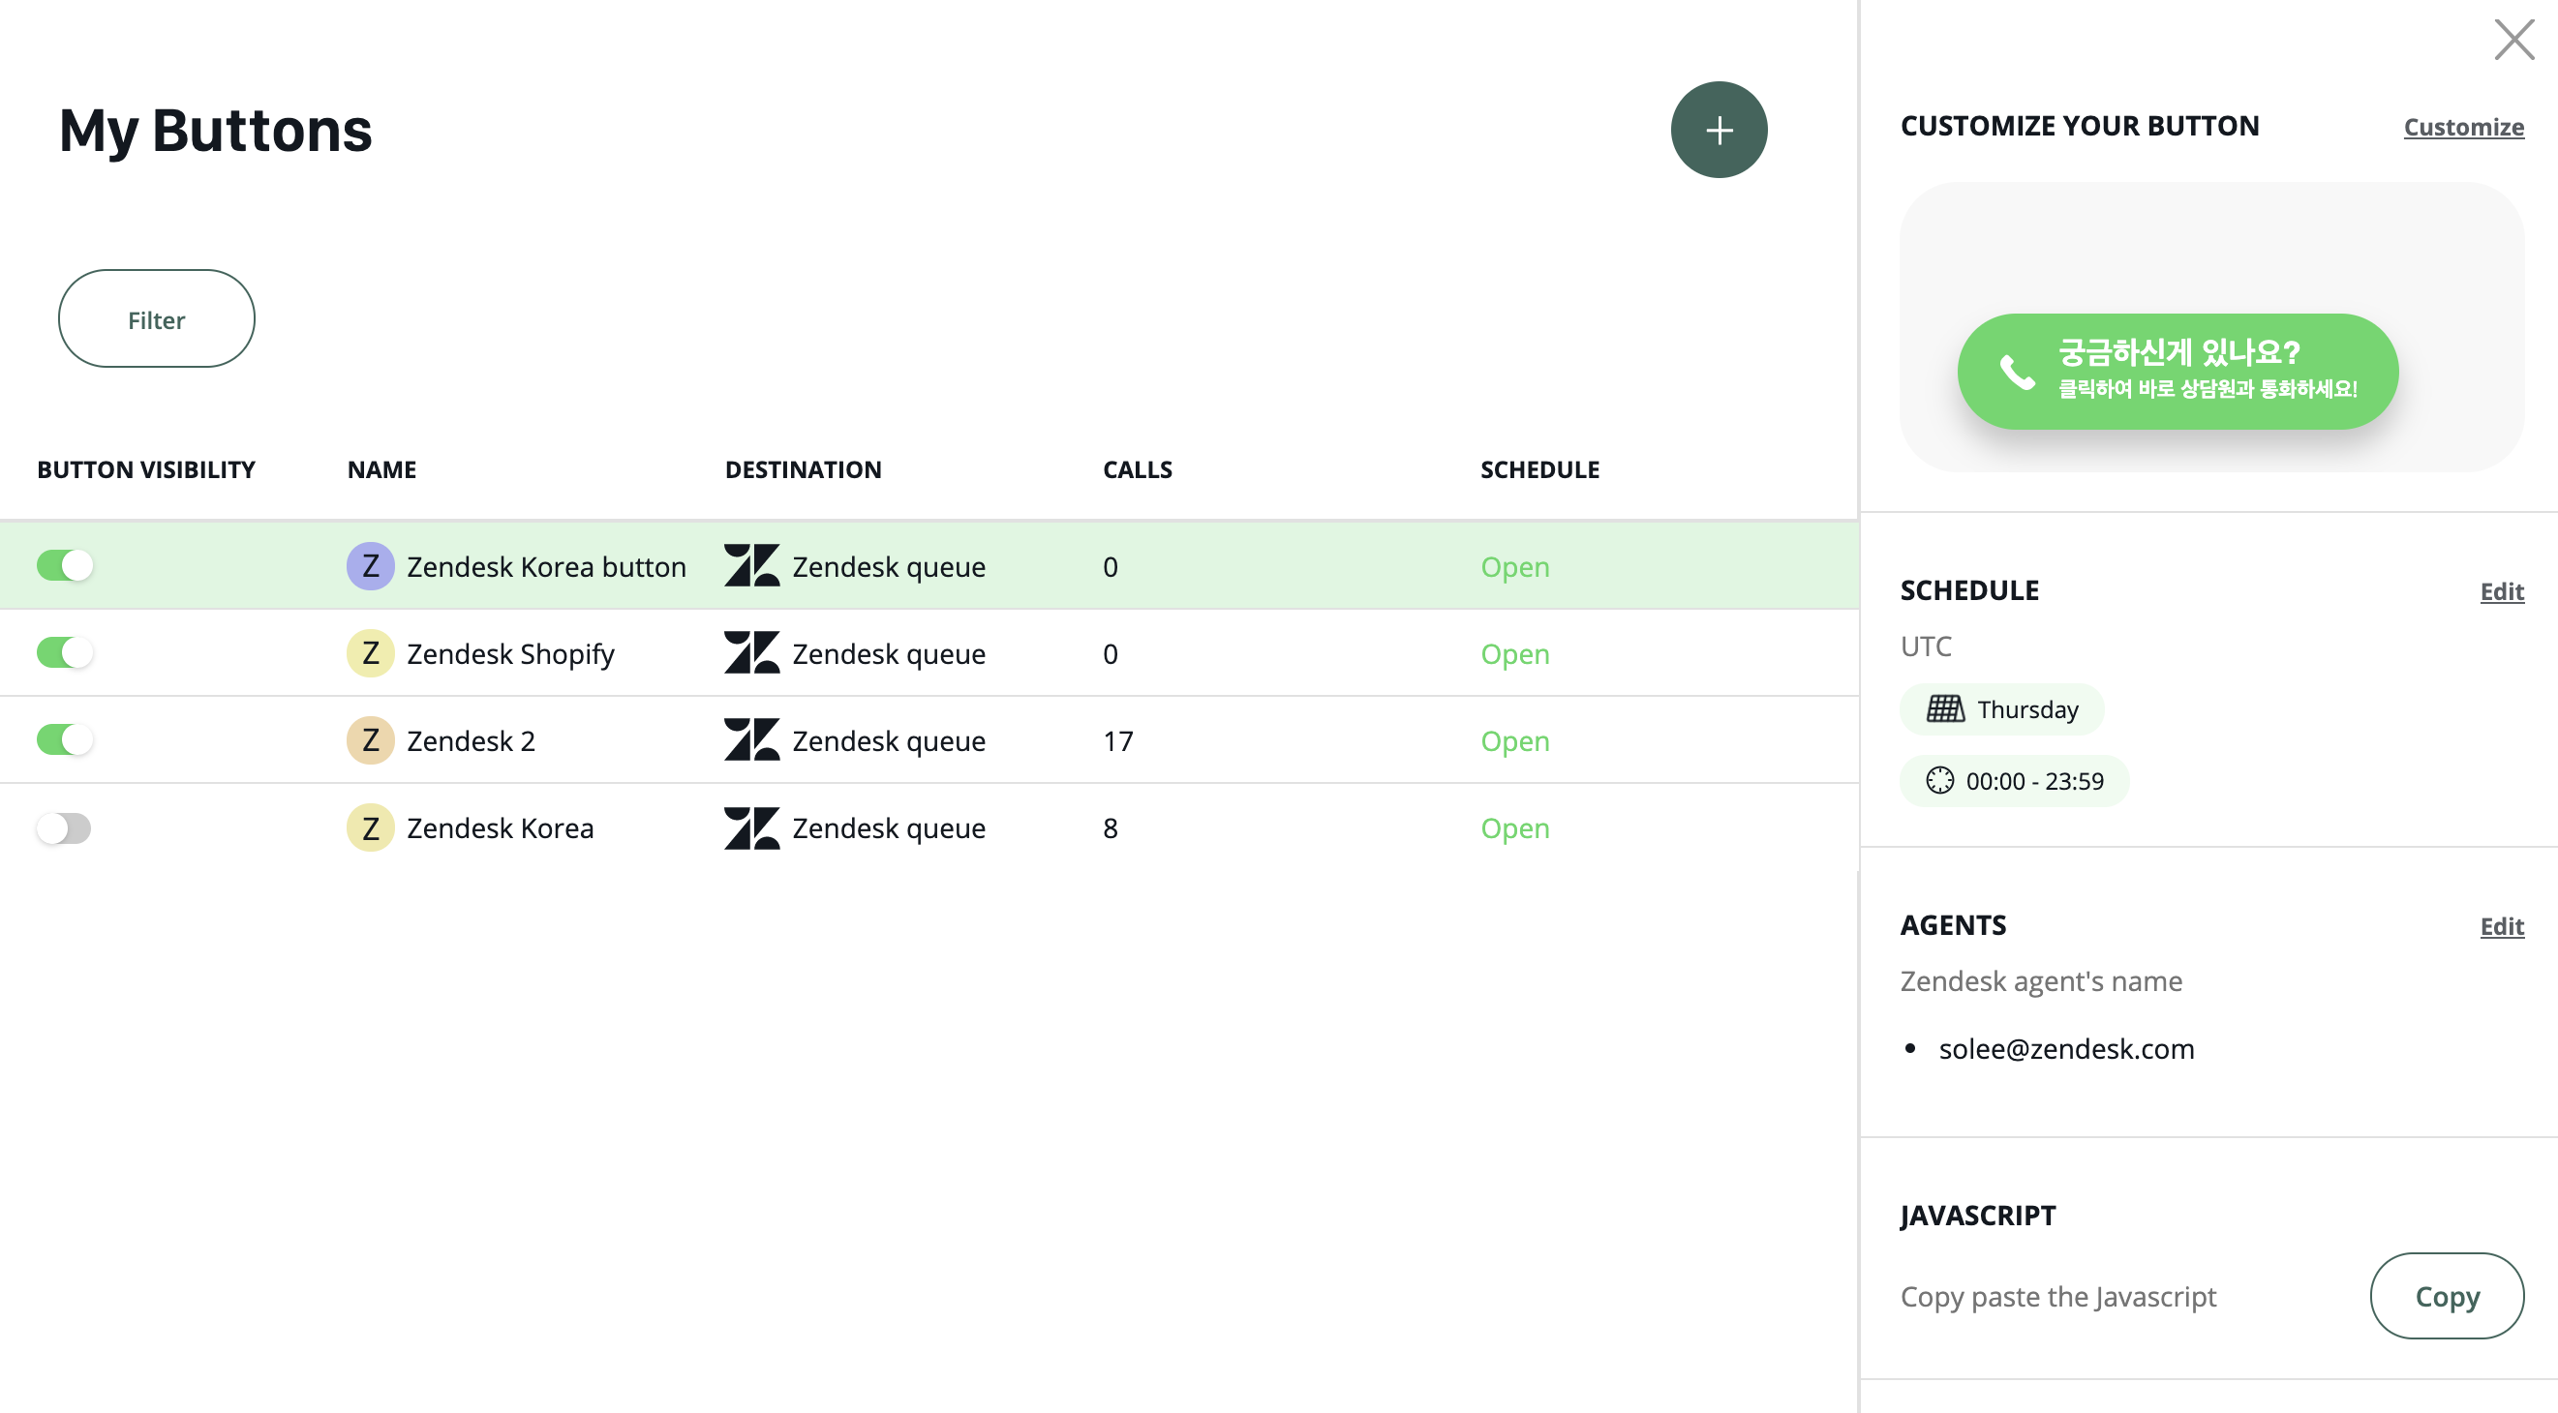Click Zendesk logo in Korea button row
2558x1413 pixels.
pyautogui.click(x=751, y=565)
